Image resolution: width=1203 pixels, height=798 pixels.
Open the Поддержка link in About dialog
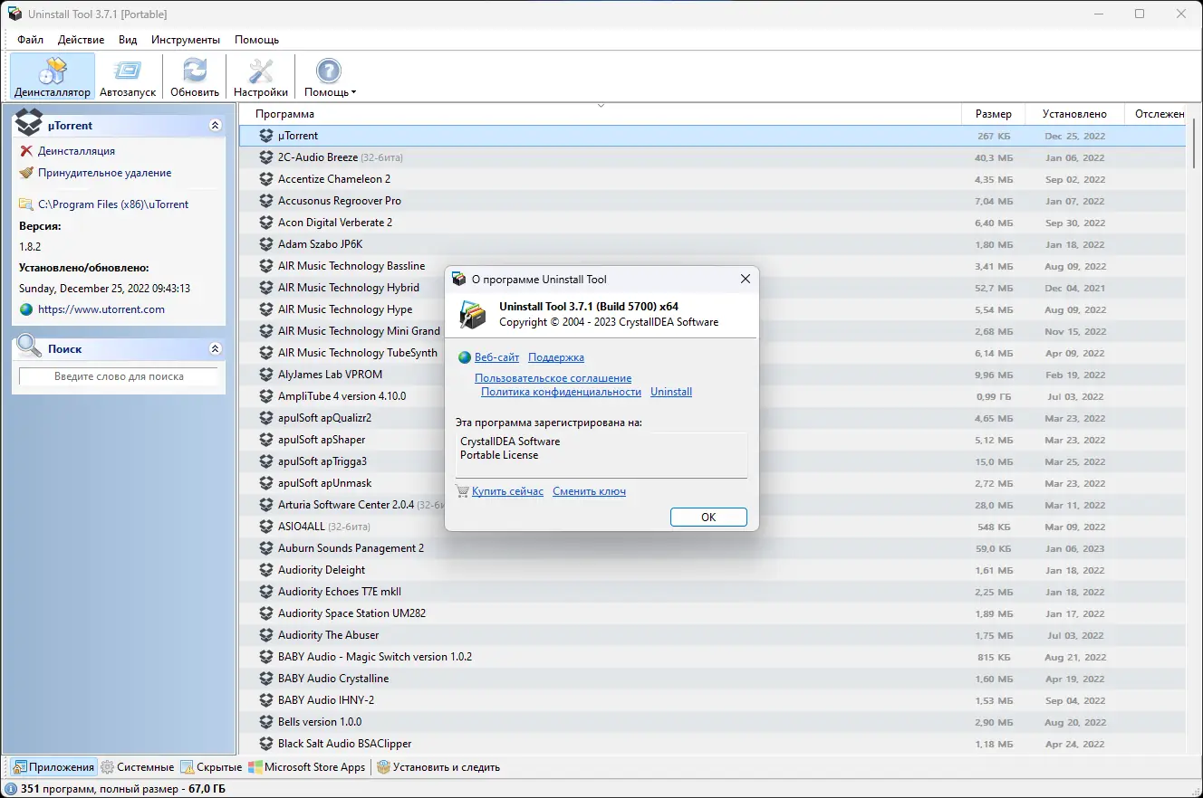point(556,357)
